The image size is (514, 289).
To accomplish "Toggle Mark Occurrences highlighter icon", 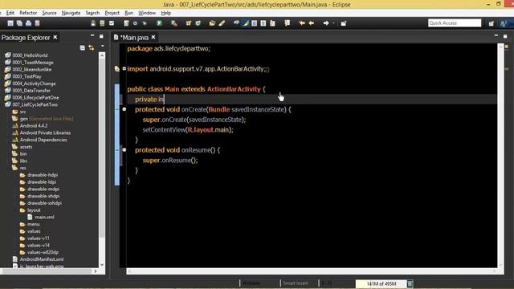I will click(x=246, y=23).
